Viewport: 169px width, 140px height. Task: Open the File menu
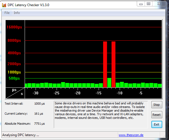(7, 13)
